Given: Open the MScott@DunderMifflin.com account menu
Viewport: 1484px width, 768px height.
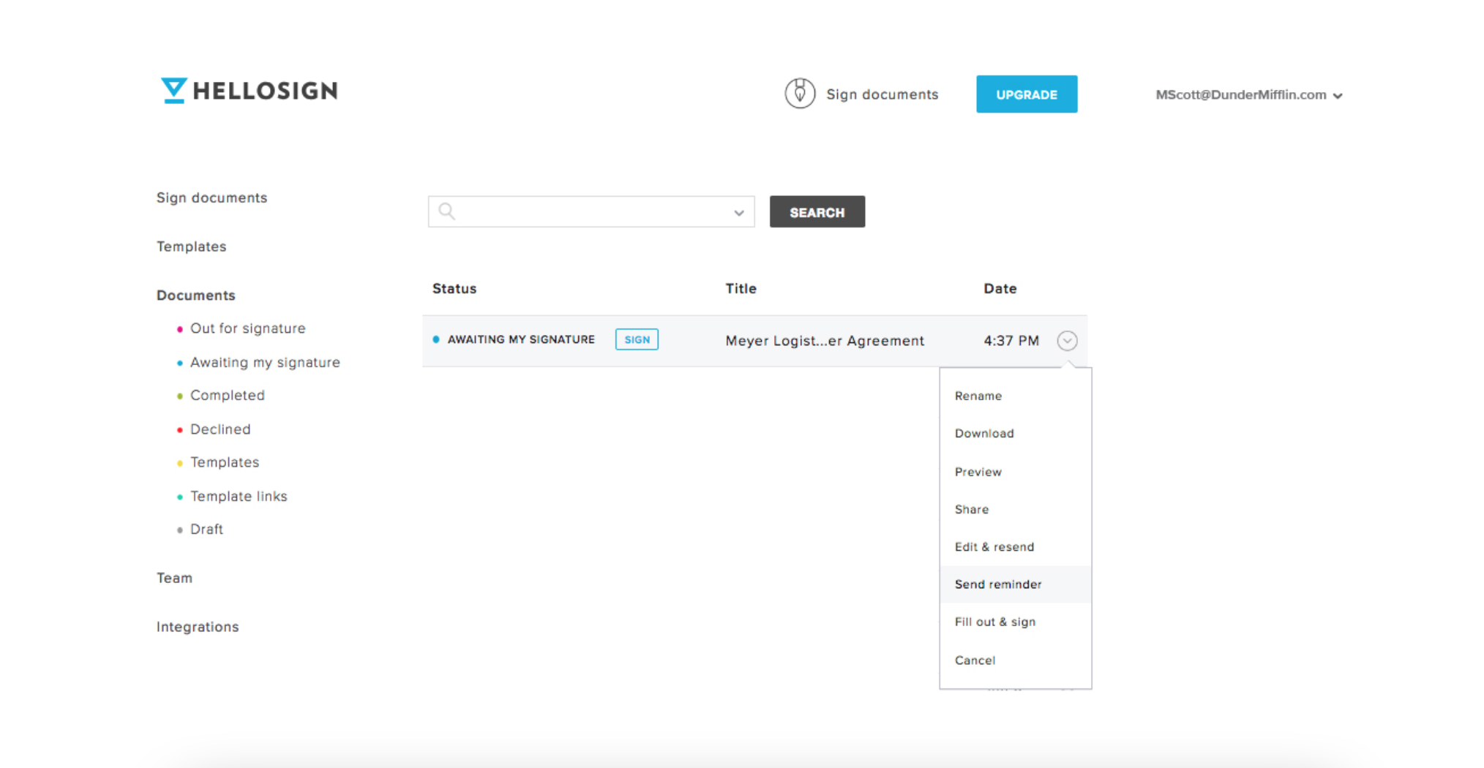Looking at the screenshot, I should click(1248, 95).
